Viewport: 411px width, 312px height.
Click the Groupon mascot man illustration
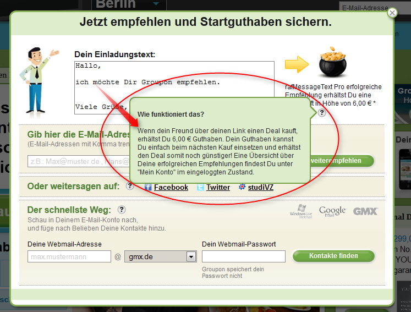[x=39, y=81]
